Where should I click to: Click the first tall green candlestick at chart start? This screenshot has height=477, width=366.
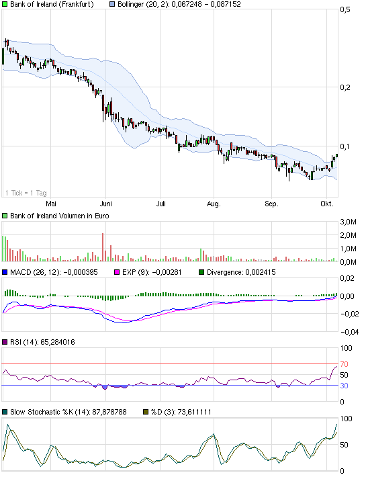tap(3, 56)
